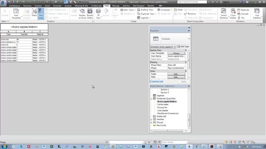Open the Render Gallery
This screenshot has height=149, width=266.
(x=90, y=14)
